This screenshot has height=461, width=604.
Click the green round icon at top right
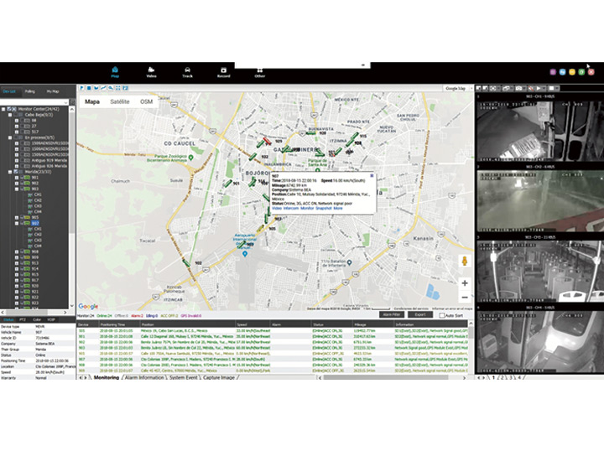point(581,72)
